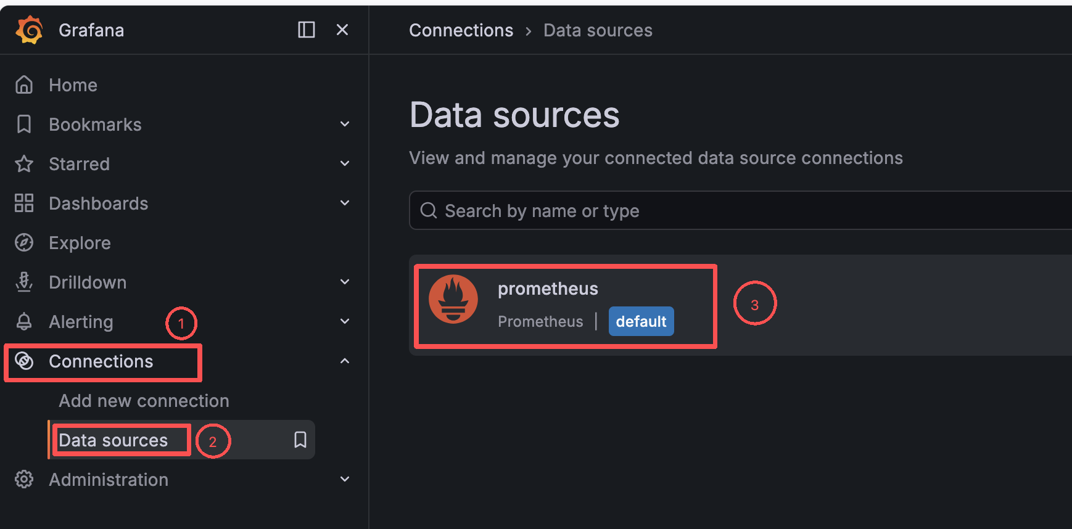Viewport: 1072px width, 529px height.
Task: Expand the Bookmarks section chevron
Action: pyautogui.click(x=345, y=124)
